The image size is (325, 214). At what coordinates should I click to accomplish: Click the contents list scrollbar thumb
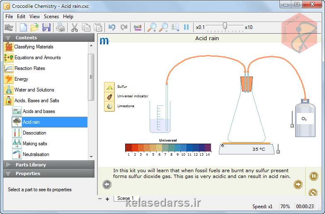pyautogui.click(x=91, y=77)
